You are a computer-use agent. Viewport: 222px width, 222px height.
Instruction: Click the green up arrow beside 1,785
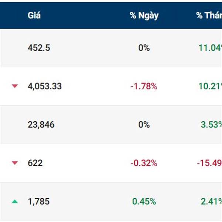pyautogui.click(x=15, y=201)
